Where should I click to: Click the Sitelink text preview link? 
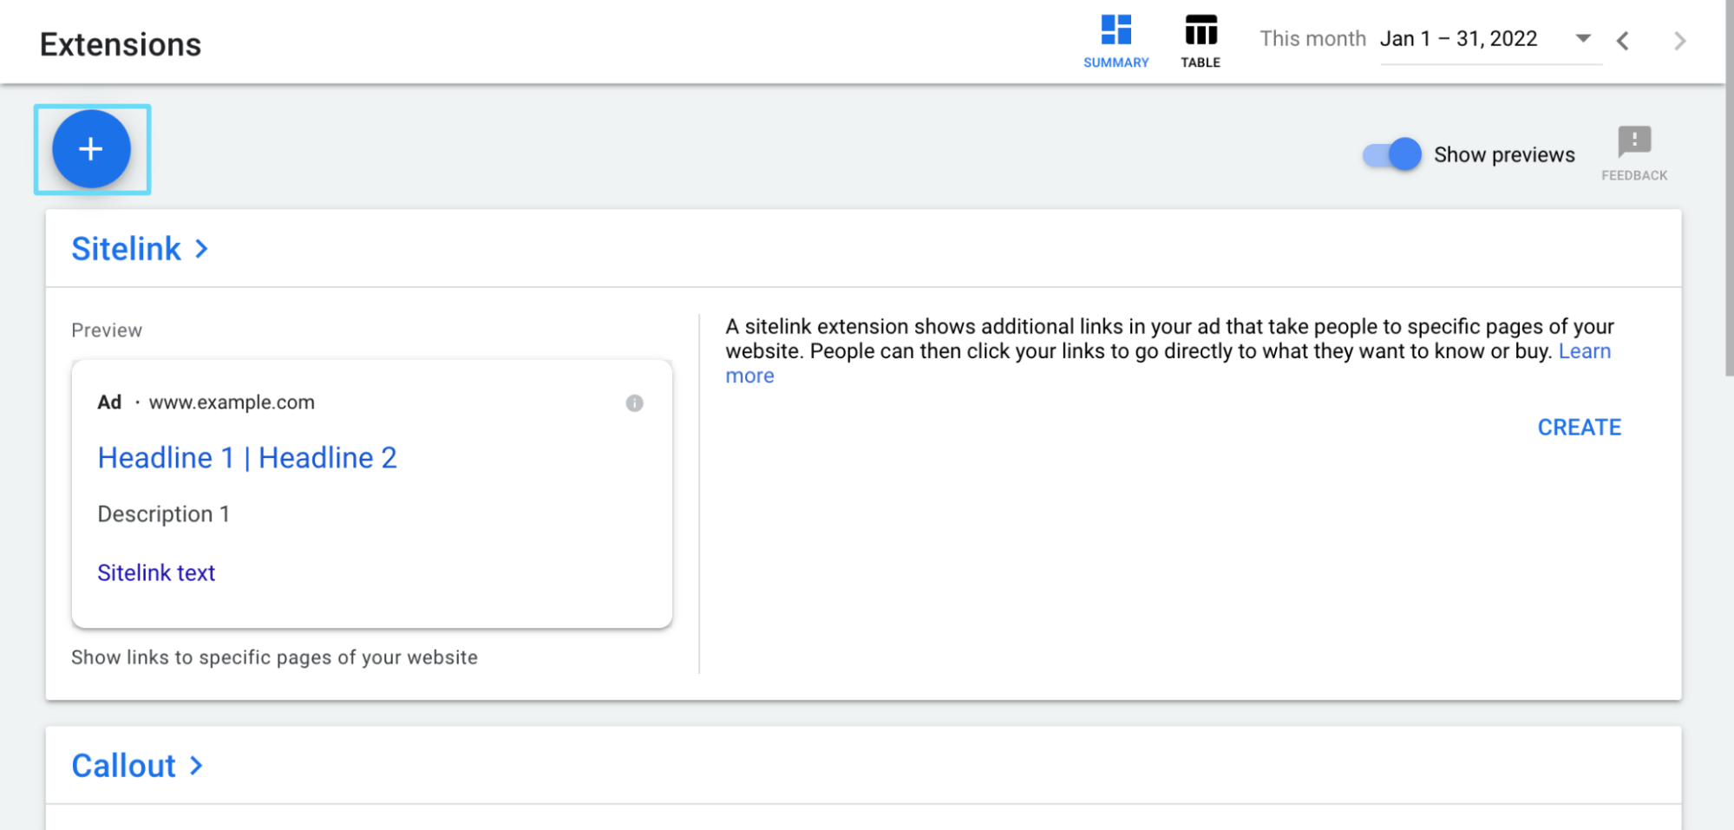pyautogui.click(x=156, y=572)
